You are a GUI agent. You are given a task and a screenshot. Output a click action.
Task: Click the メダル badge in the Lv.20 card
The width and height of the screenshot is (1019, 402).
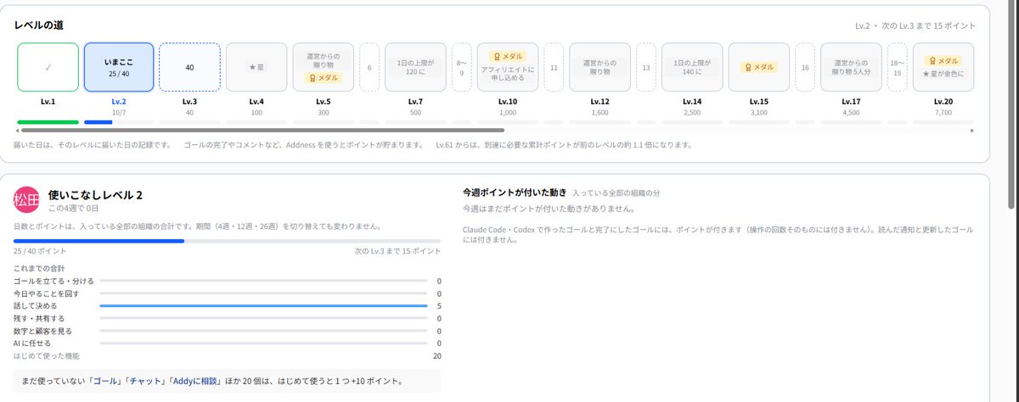pyautogui.click(x=943, y=61)
